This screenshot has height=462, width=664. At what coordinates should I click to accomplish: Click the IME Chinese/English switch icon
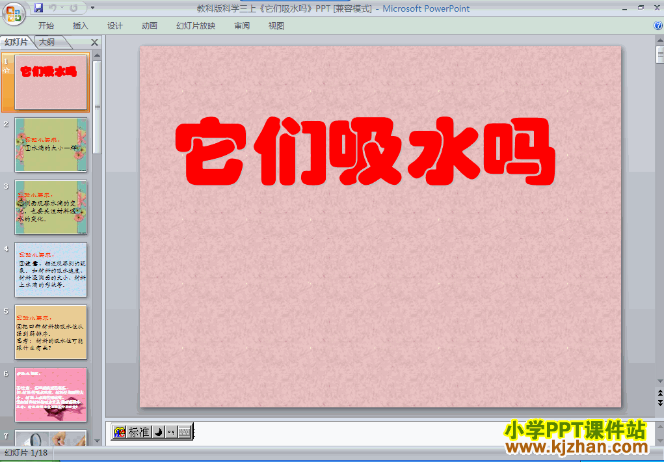coord(120,431)
